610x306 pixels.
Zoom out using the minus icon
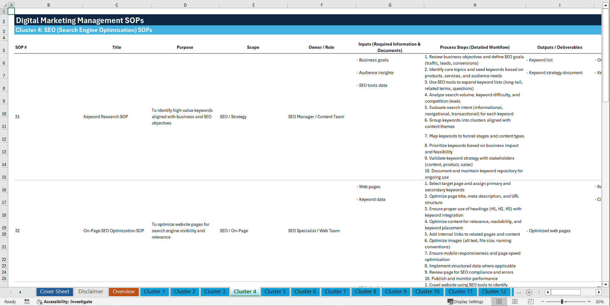click(542, 302)
